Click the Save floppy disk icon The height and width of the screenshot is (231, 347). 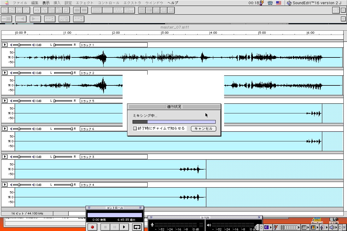click(x=19, y=10)
